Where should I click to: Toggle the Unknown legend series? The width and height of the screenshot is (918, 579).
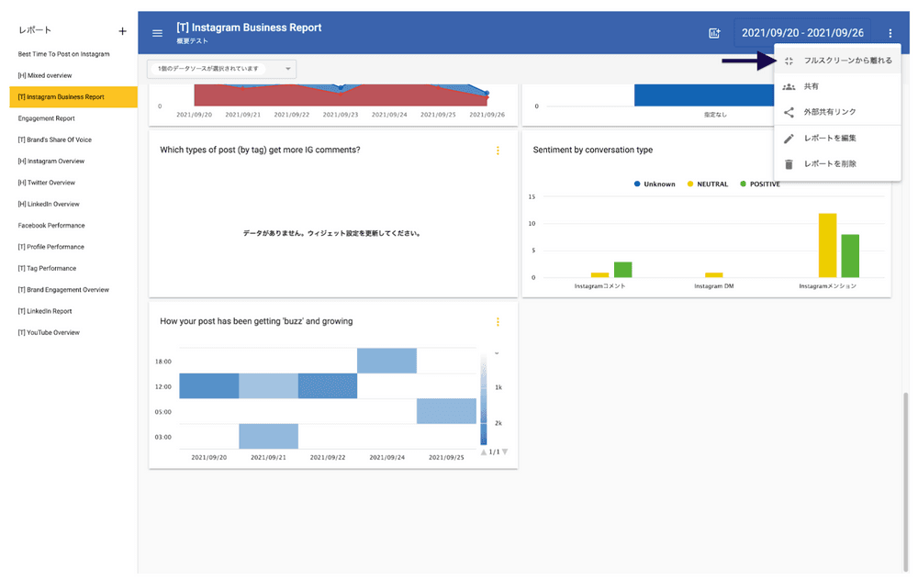[654, 184]
